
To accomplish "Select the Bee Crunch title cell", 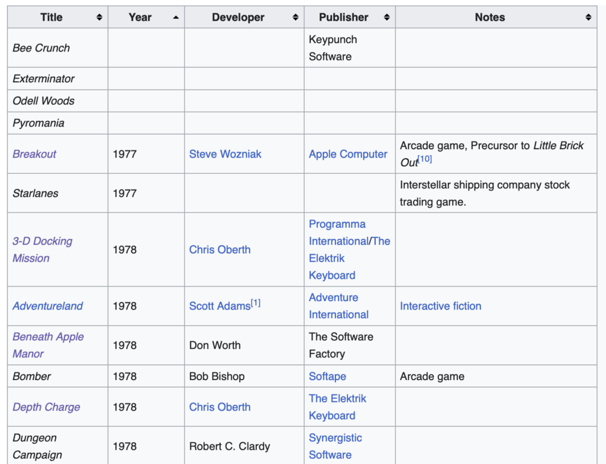I will 57,48.
